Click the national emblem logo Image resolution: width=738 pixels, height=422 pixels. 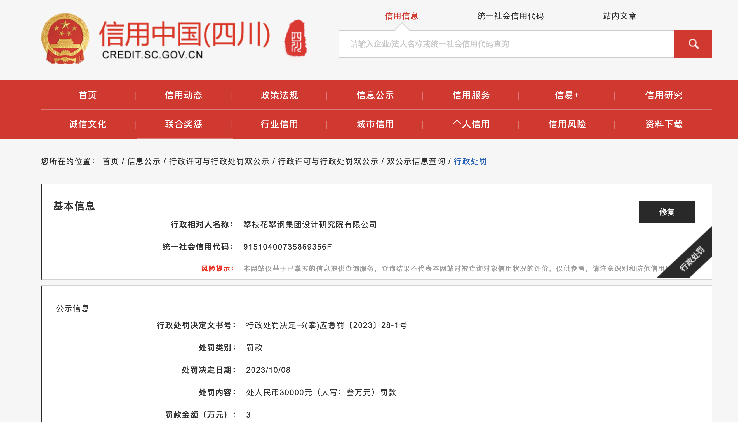(x=65, y=39)
